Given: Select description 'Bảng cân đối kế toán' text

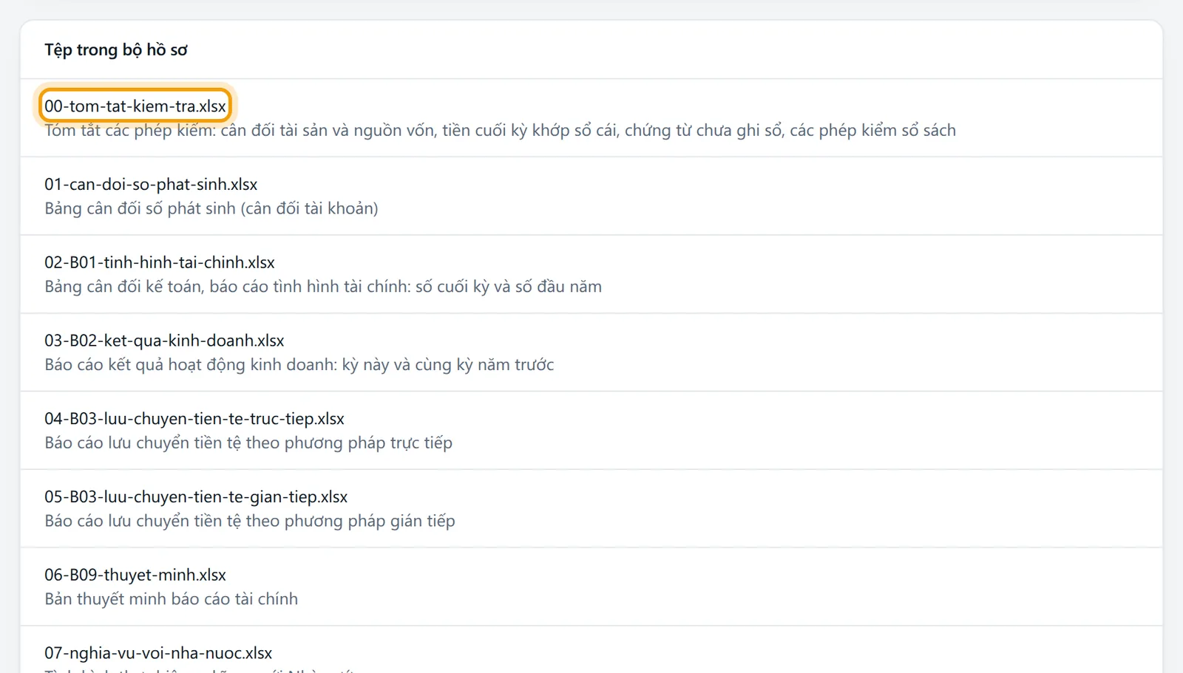Looking at the screenshot, I should click(x=323, y=287).
